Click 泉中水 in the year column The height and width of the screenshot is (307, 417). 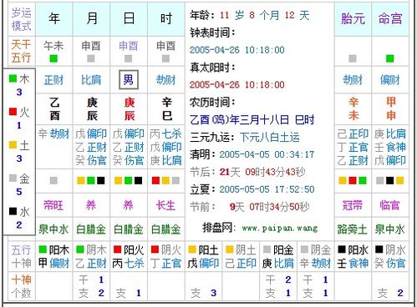click(x=53, y=229)
